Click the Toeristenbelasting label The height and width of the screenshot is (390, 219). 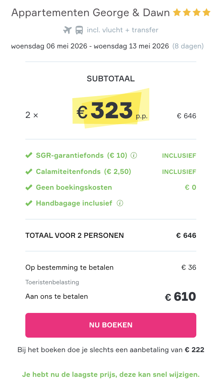[52, 282]
